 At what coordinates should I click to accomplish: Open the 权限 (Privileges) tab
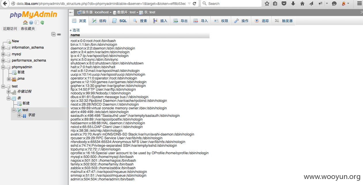[x=221, y=21]
